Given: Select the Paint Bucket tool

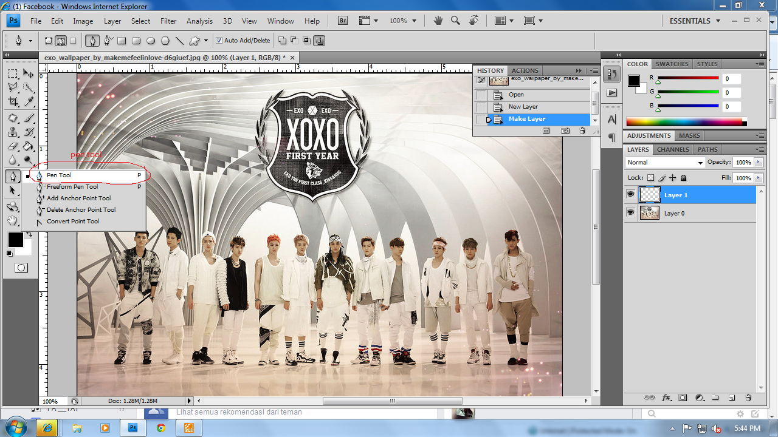Looking at the screenshot, I should click(x=28, y=146).
